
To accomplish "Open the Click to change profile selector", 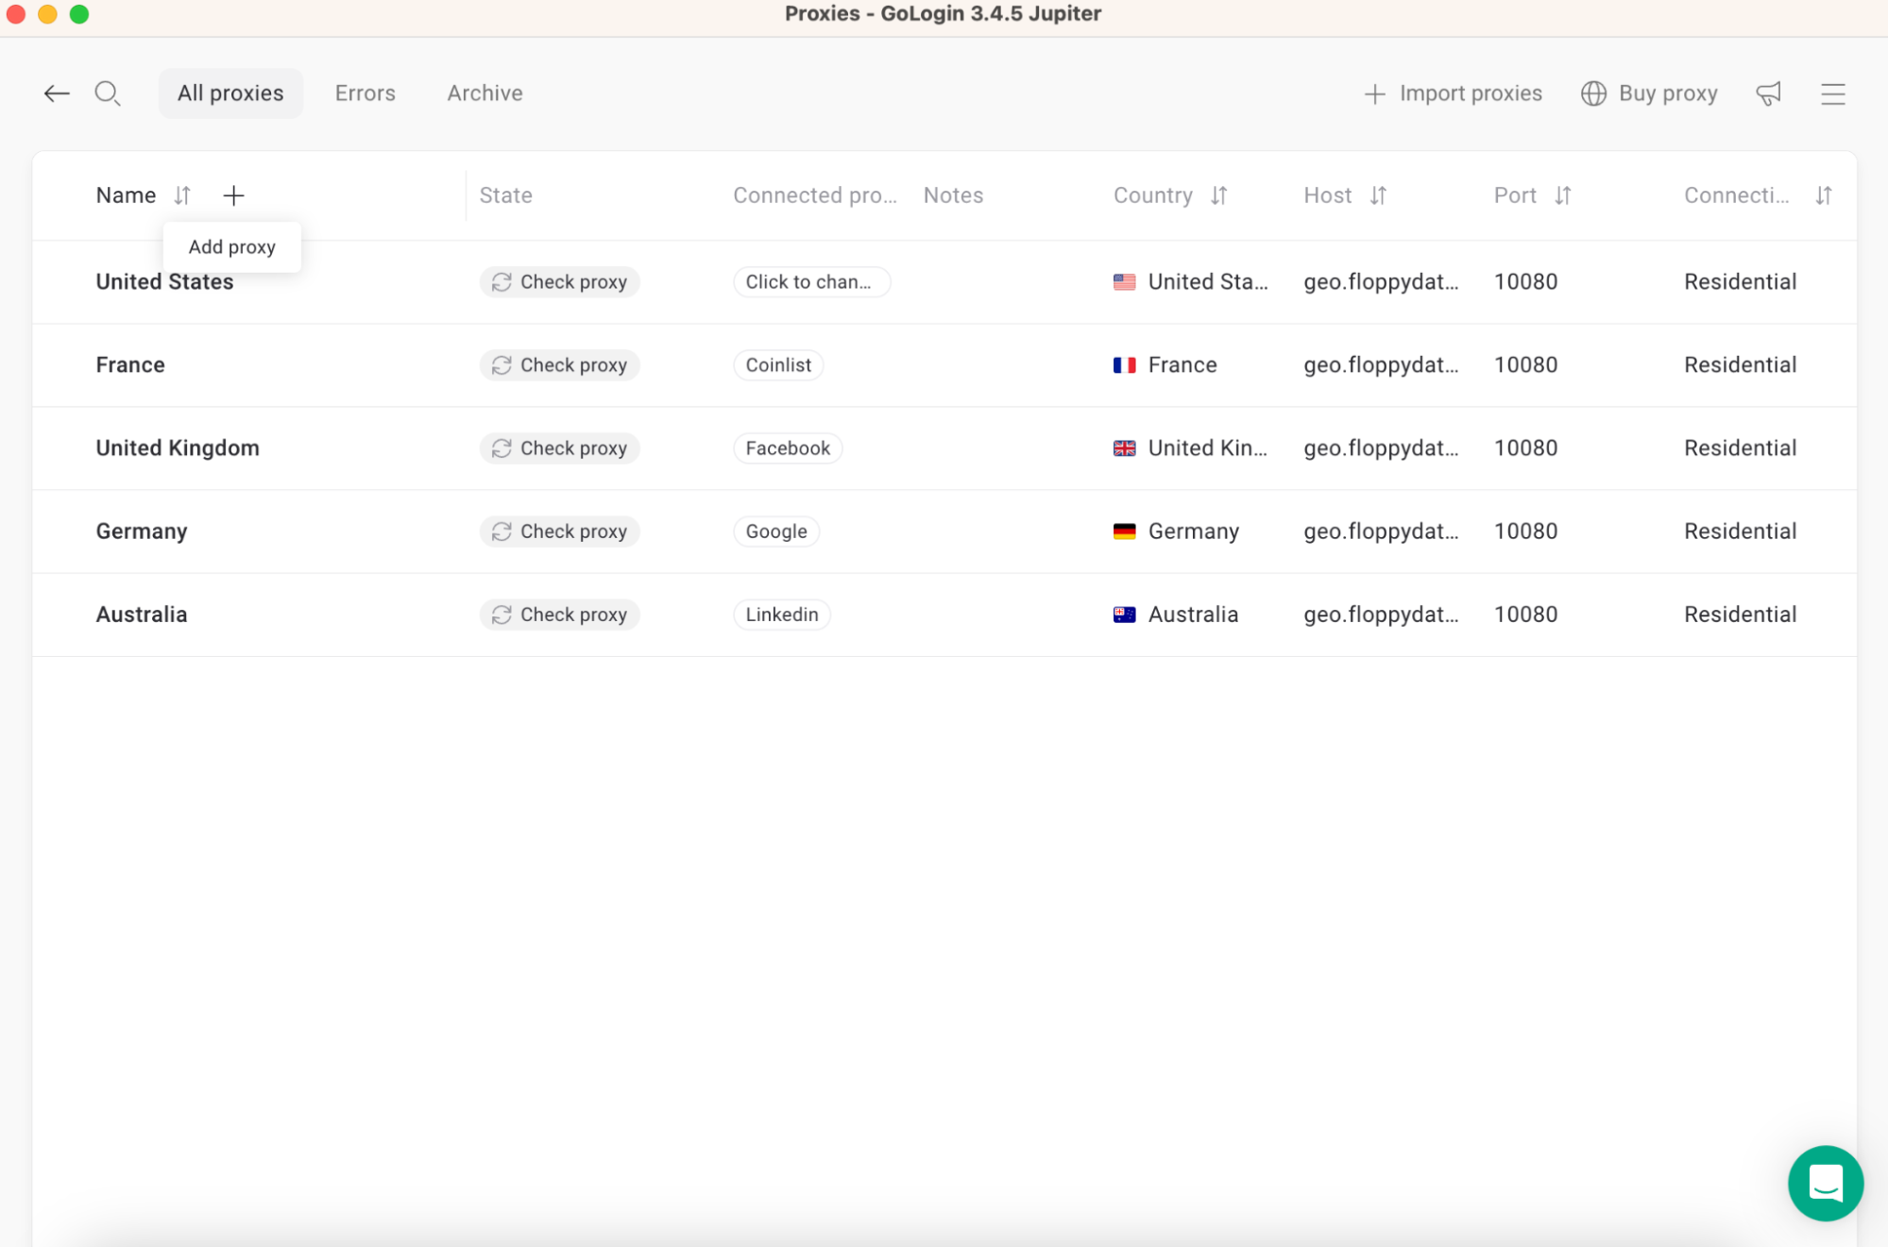I will pos(811,282).
